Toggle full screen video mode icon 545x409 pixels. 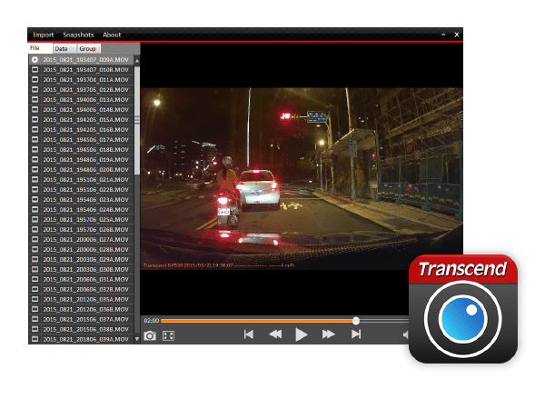click(168, 335)
